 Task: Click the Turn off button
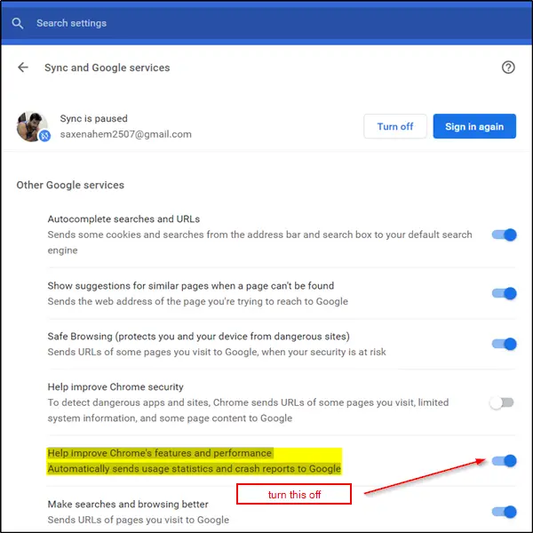point(395,126)
